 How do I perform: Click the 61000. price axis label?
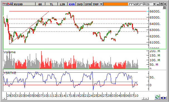tap(155, 42)
